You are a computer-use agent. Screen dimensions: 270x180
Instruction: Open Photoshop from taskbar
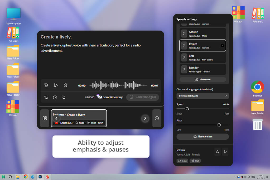point(40,177)
